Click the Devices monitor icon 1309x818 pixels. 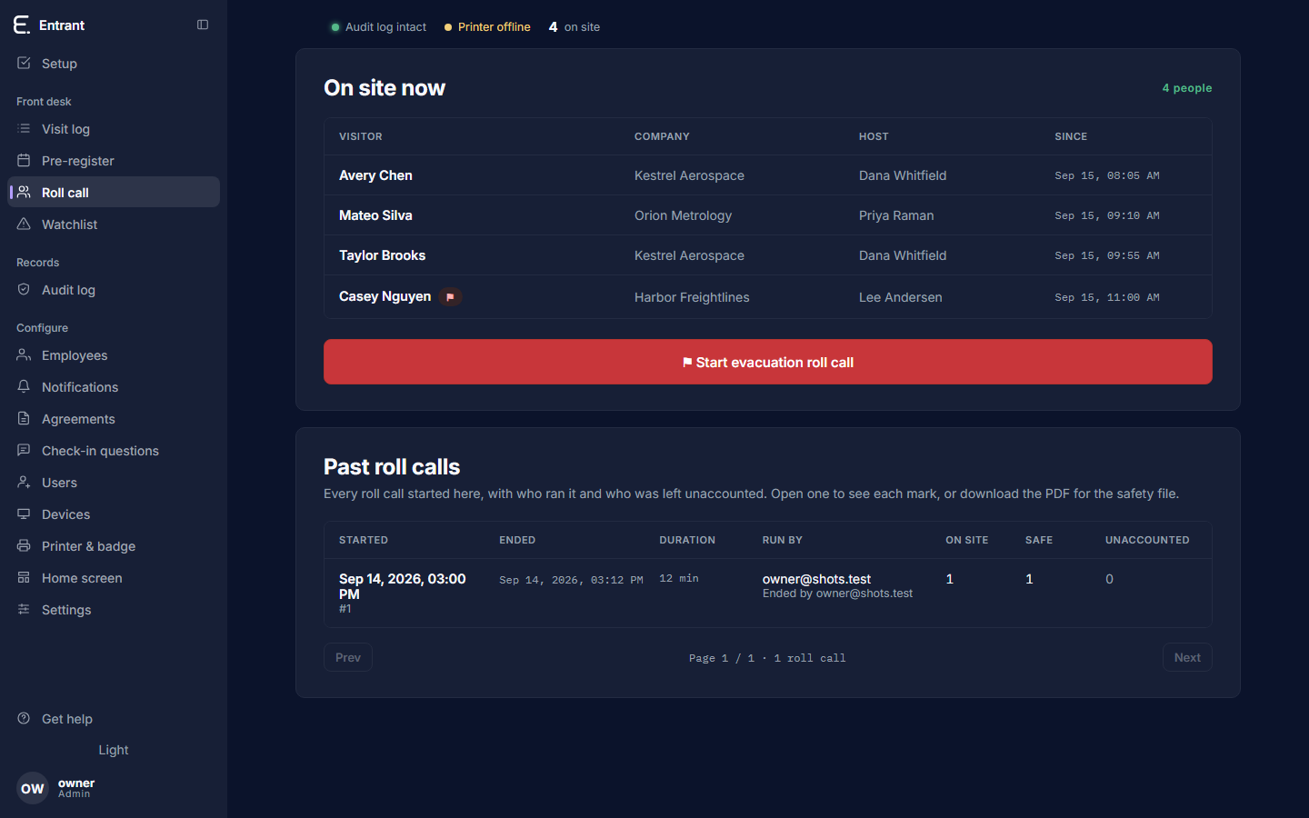click(x=24, y=514)
